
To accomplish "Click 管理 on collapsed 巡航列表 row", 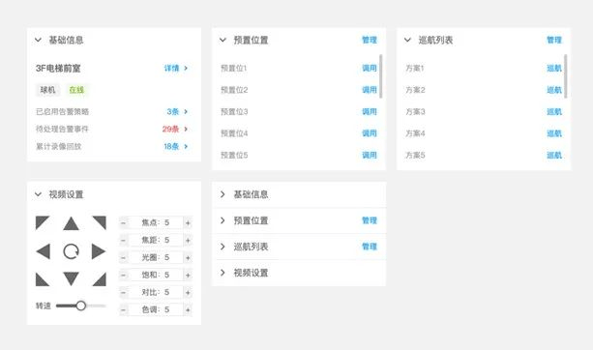I will [x=370, y=247].
